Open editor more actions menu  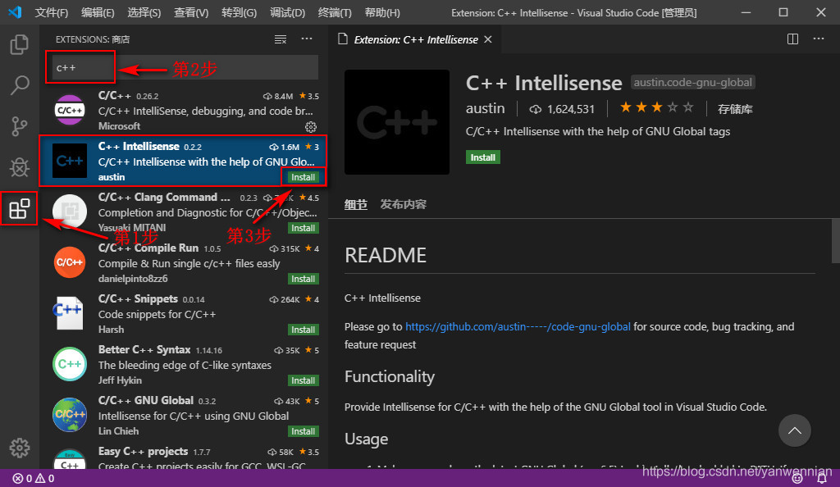[819, 39]
